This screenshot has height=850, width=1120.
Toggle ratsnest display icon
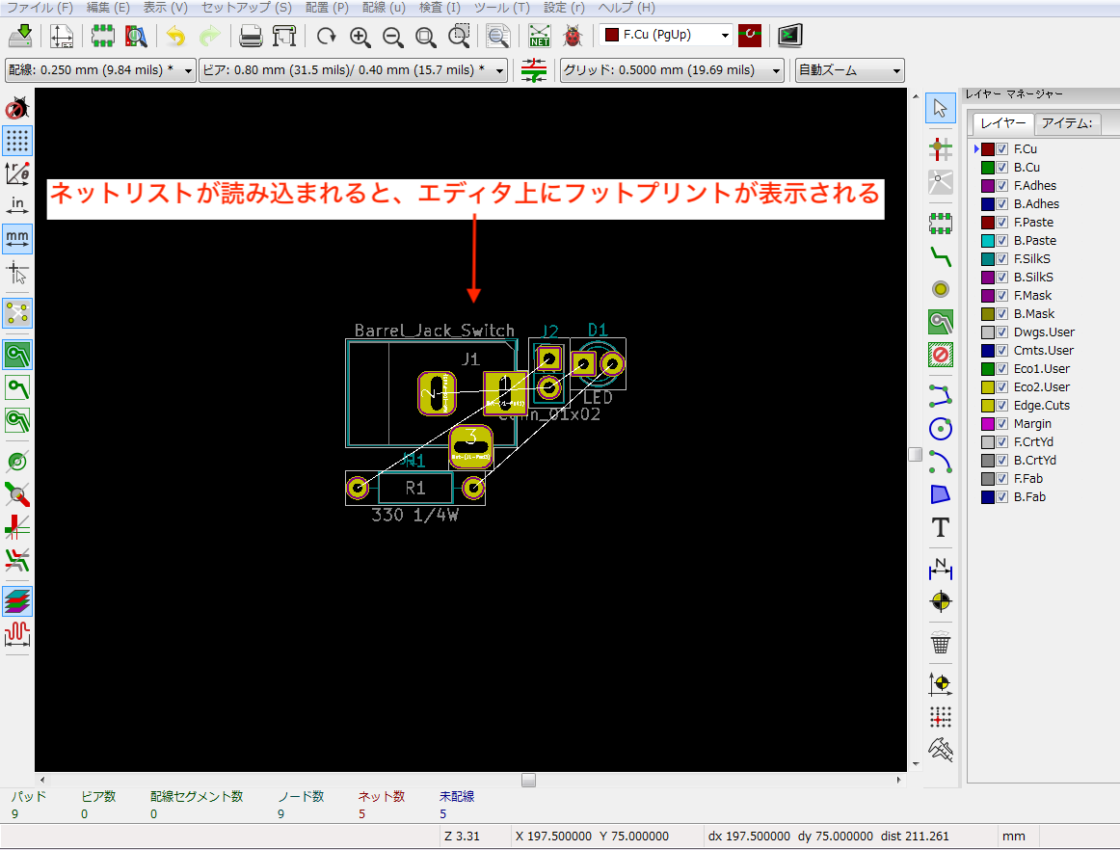(x=17, y=313)
